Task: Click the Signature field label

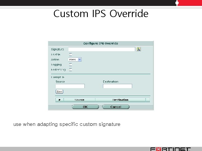Action: pyautogui.click(x=58, y=49)
